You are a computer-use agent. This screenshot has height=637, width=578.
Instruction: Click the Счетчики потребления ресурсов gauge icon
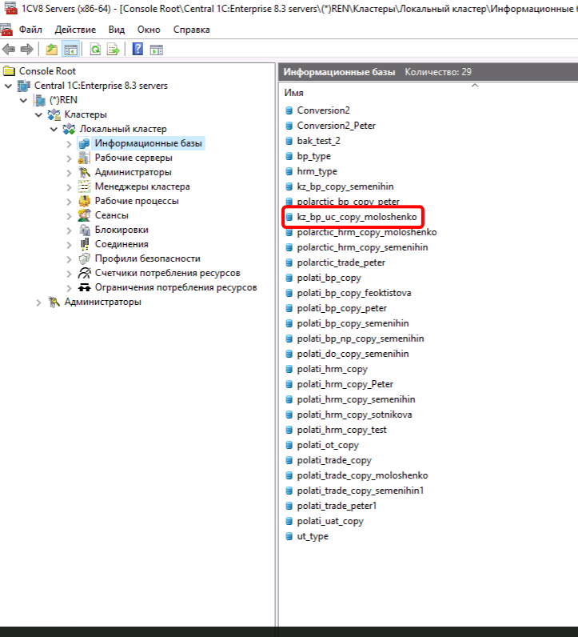[85, 273]
